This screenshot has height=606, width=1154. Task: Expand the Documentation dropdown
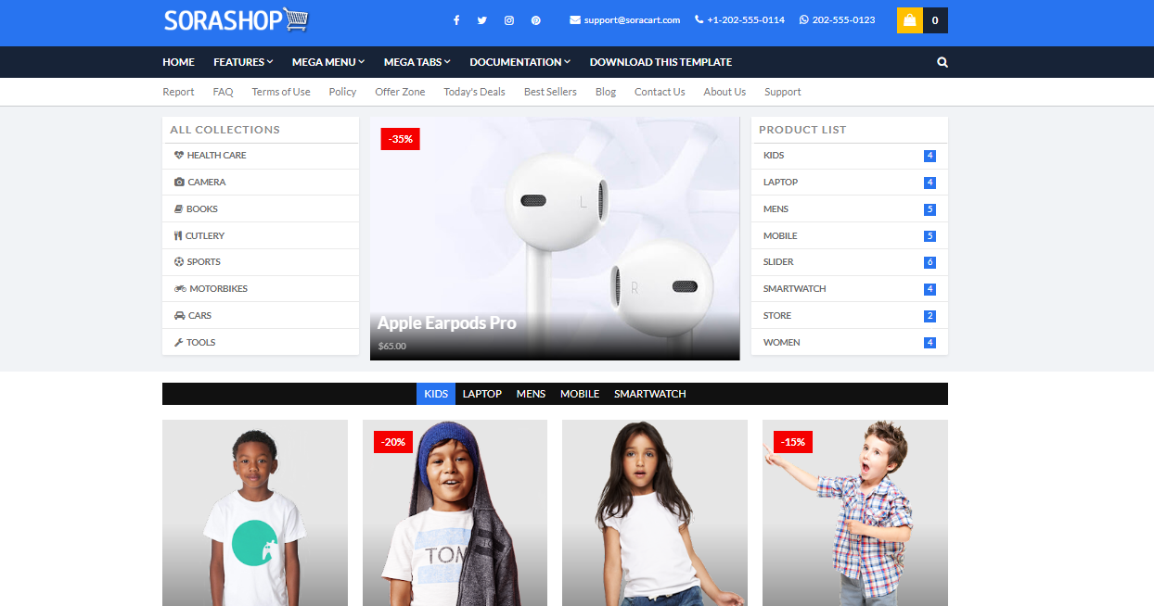(x=519, y=62)
